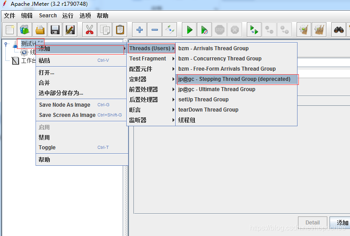Image resolution: width=350 pixels, height=236 pixels.
Task: Expand the 监听器 submenu
Action: pos(151,120)
